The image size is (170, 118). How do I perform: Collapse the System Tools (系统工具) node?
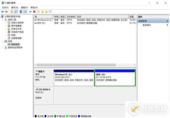[2, 20]
